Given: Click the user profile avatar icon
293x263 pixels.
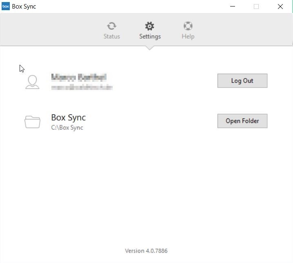Looking at the screenshot, I should (x=32, y=82).
